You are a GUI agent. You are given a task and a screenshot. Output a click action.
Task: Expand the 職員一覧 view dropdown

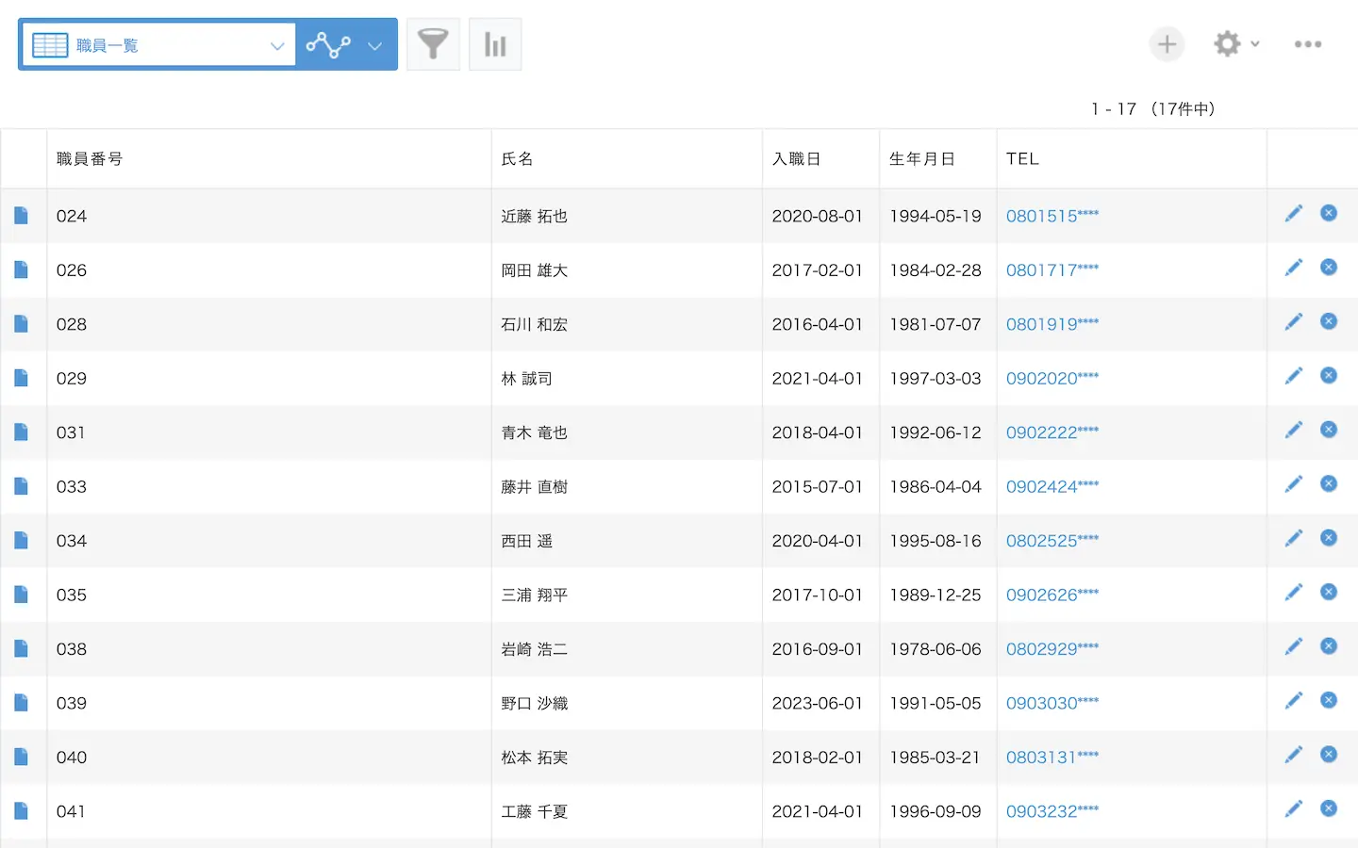pos(276,45)
